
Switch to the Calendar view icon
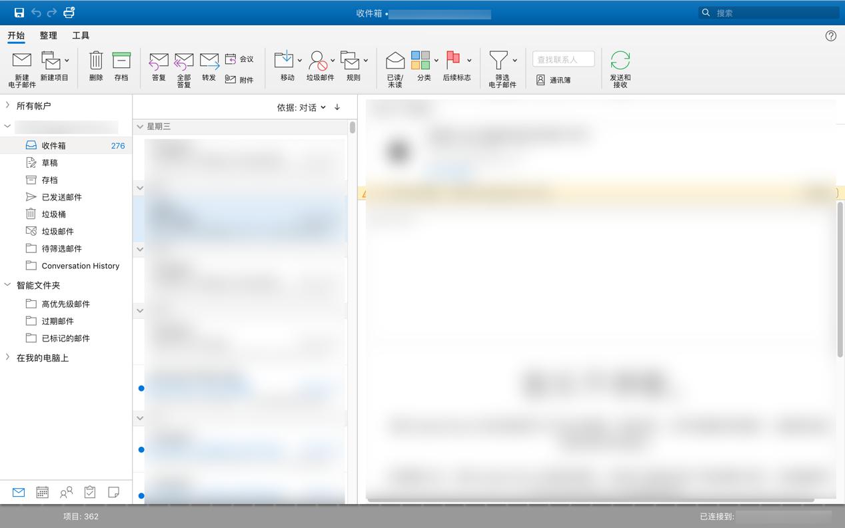[42, 492]
